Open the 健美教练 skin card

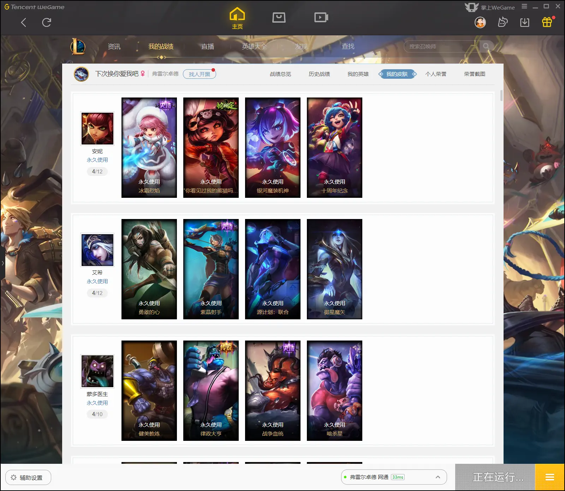click(x=149, y=391)
